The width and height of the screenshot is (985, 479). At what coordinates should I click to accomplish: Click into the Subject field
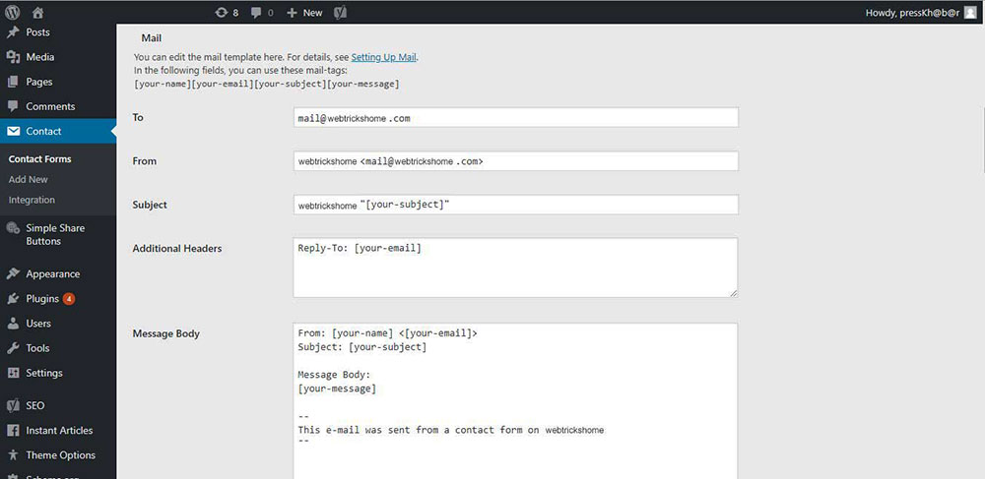coord(515,205)
